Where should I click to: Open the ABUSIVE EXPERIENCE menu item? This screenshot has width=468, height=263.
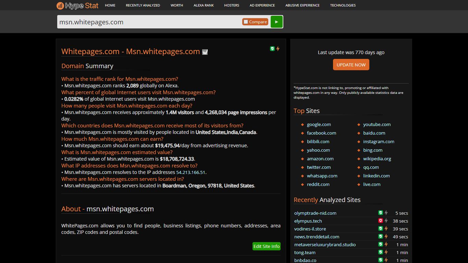pos(303,5)
